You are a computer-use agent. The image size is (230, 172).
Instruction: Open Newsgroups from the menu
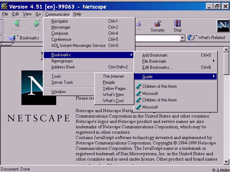(89, 61)
